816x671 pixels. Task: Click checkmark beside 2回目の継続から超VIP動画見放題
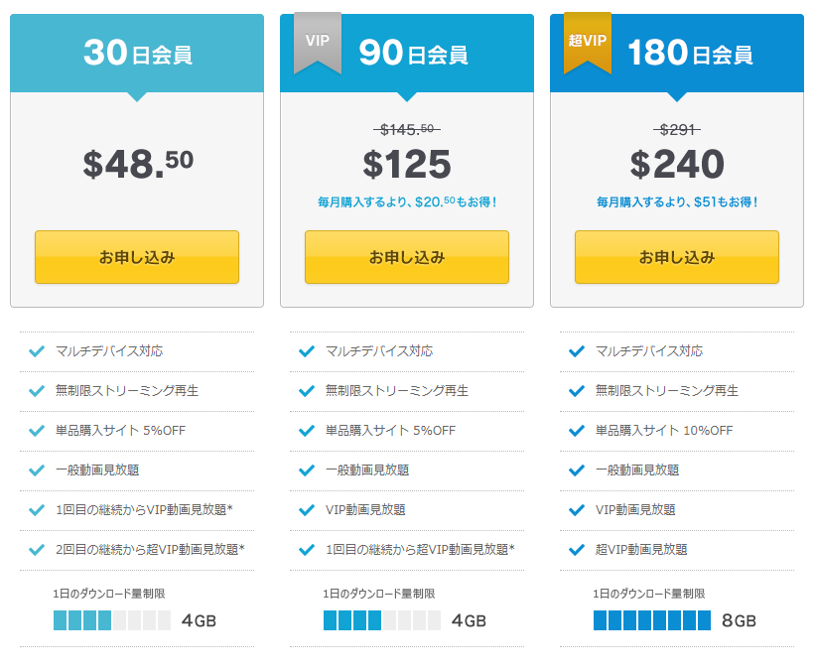click(x=37, y=550)
